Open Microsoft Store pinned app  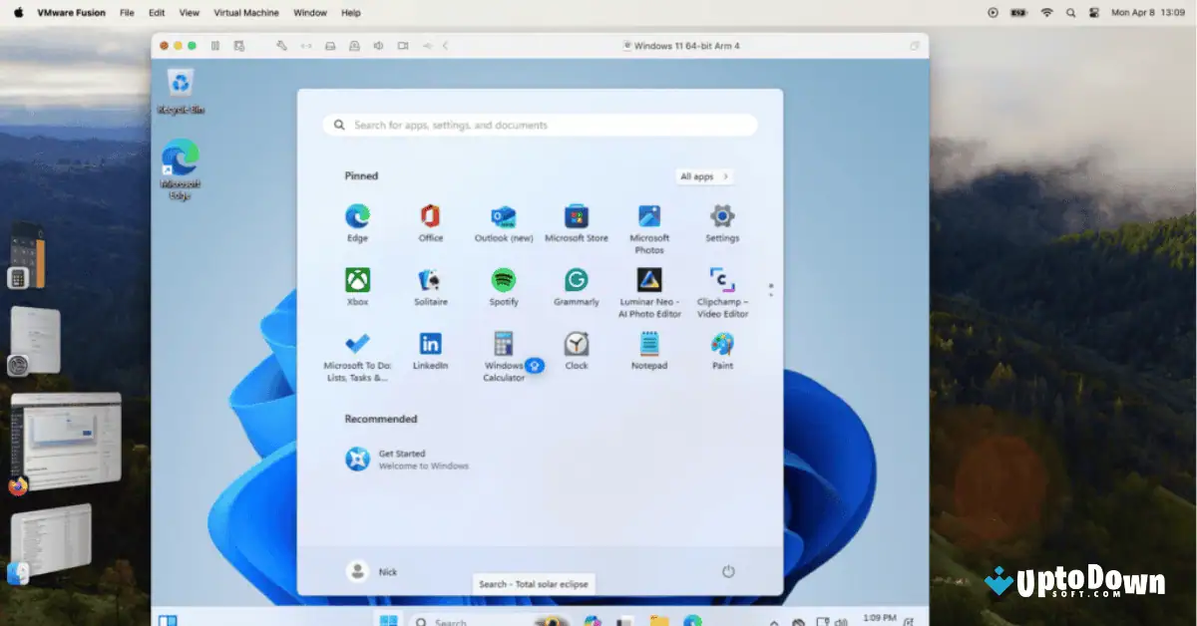(576, 217)
